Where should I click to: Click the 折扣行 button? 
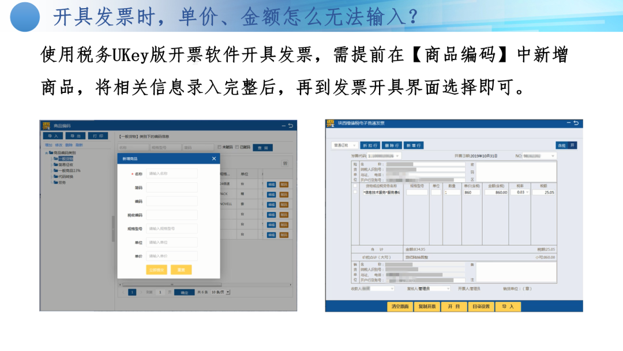[x=370, y=145]
